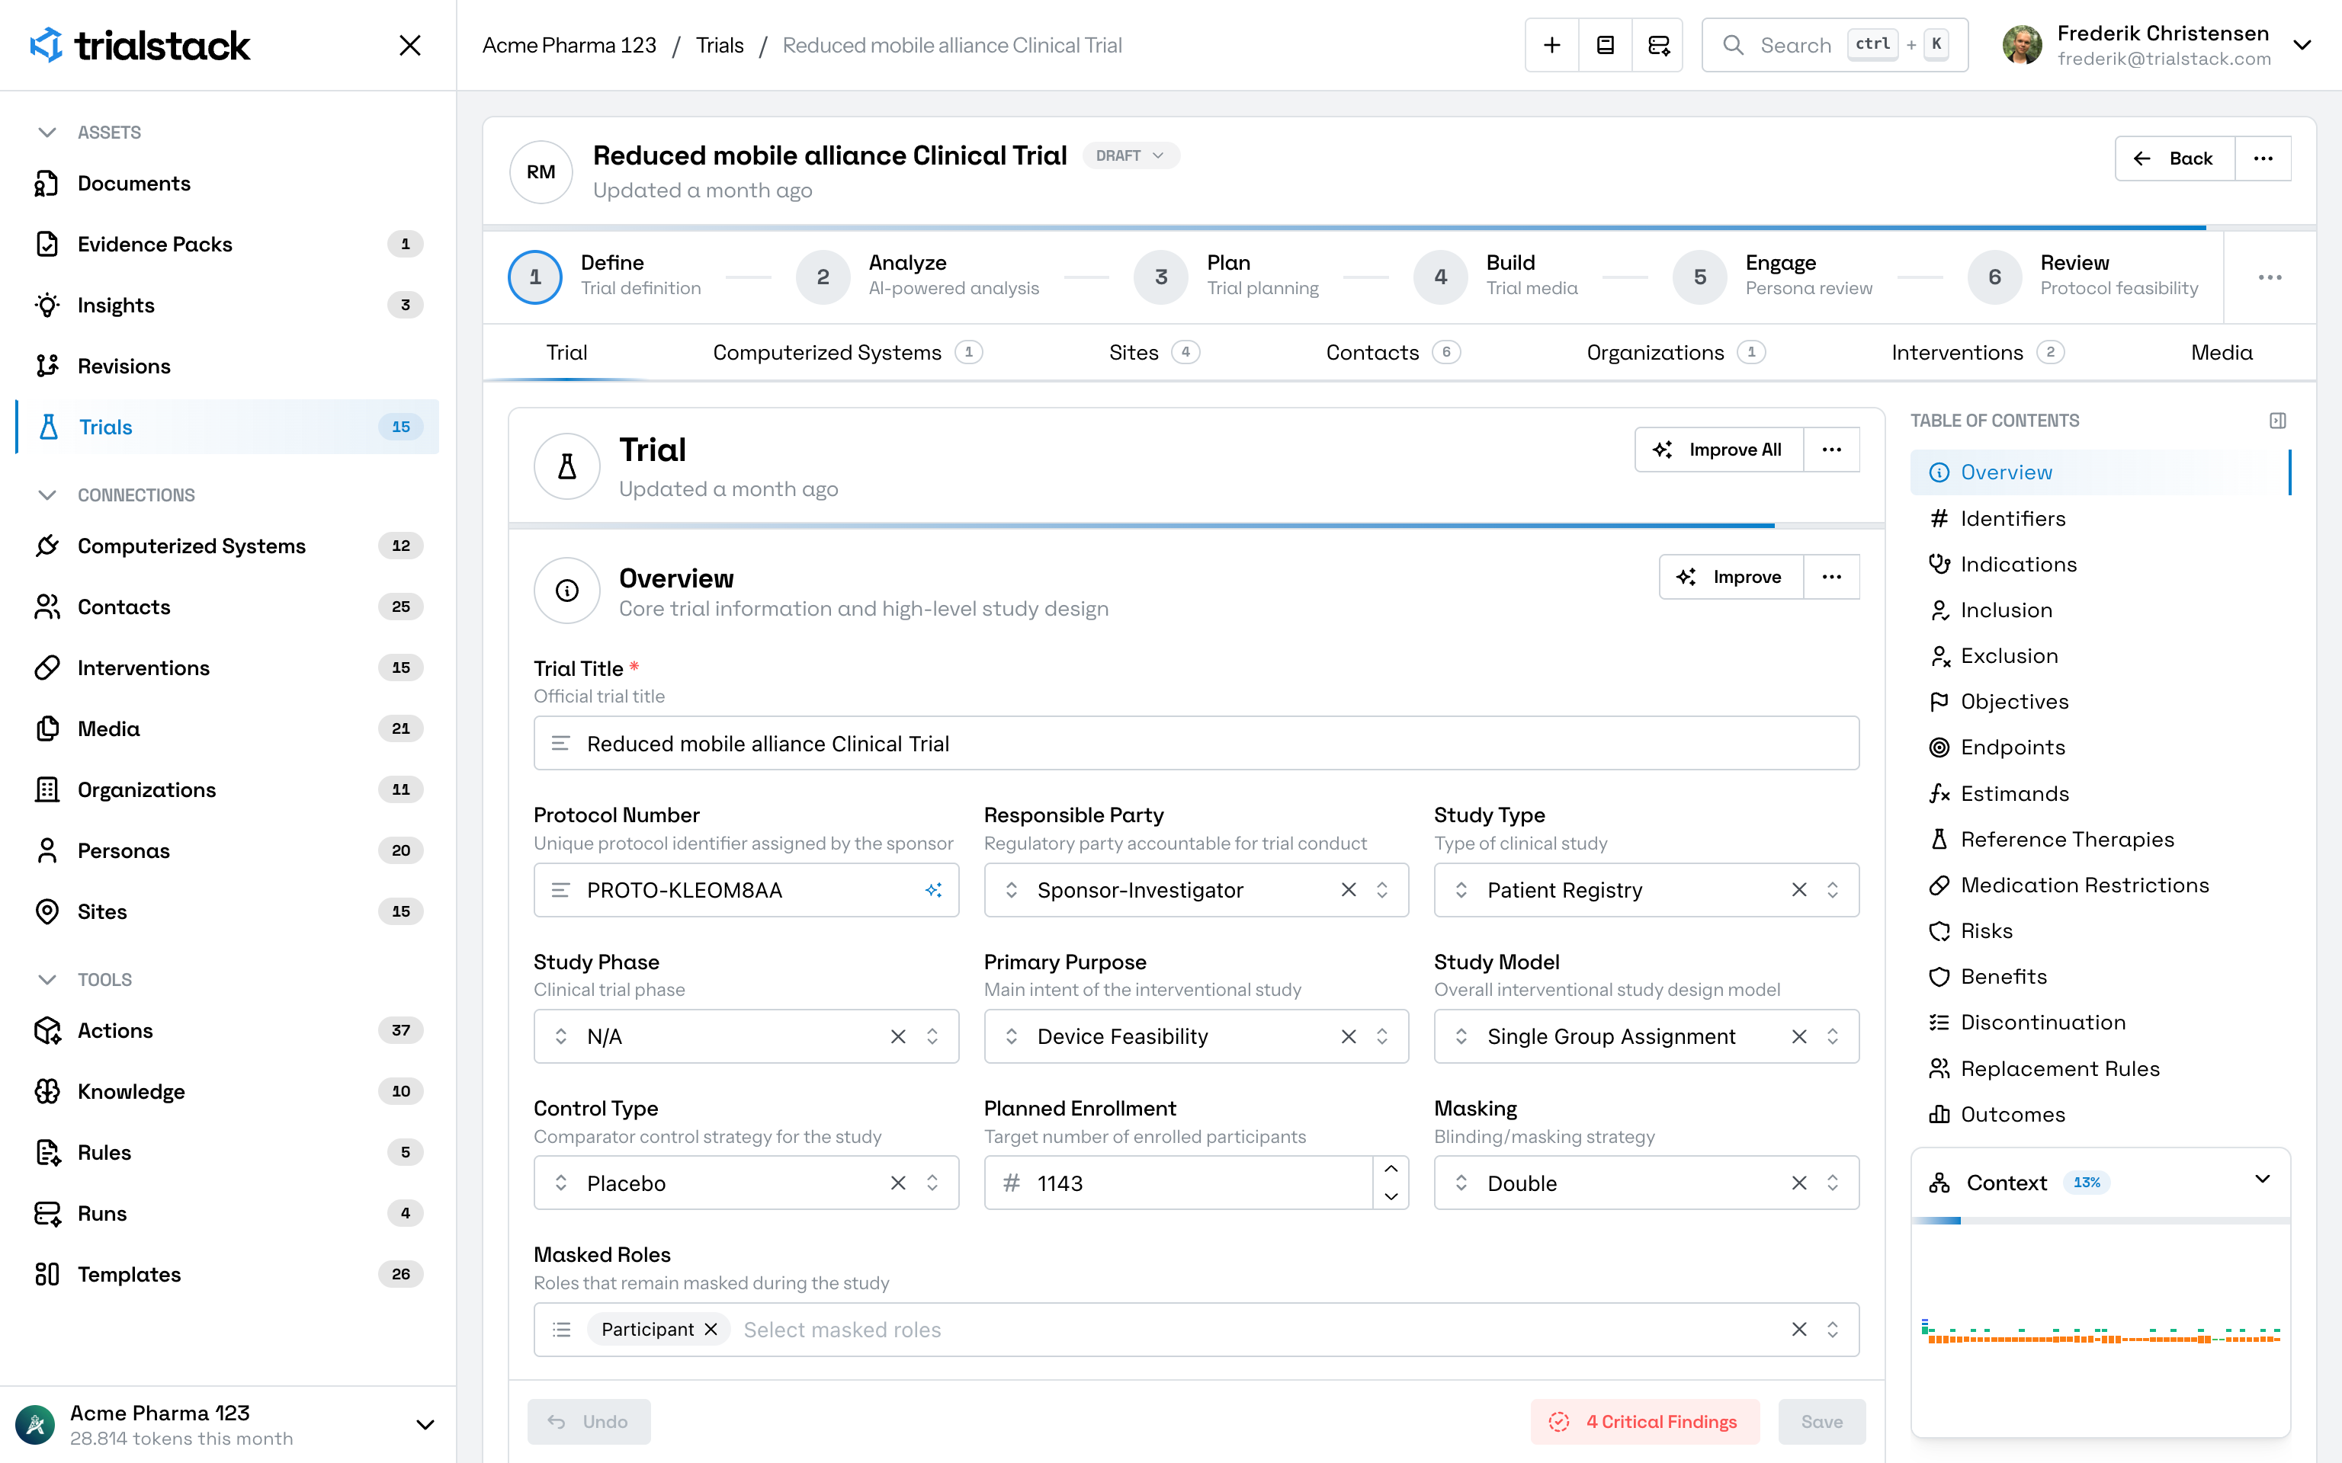
Task: Decrease Planned Enrollment with down arrow
Action: tap(1391, 1197)
